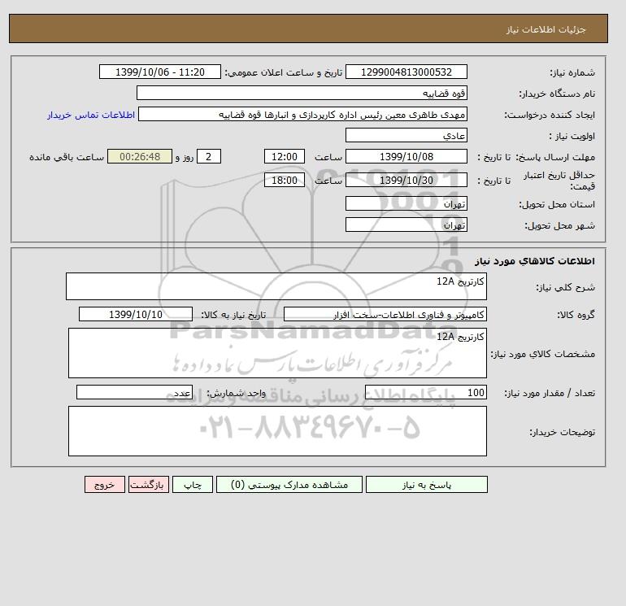Click the section heading اطلاعات کالاهای مورد نیاز

[535, 261]
